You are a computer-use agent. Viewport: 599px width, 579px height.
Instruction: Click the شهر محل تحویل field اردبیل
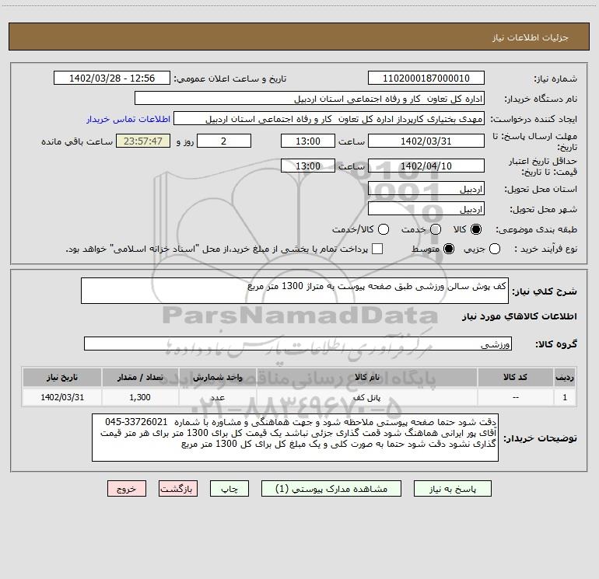(x=426, y=209)
